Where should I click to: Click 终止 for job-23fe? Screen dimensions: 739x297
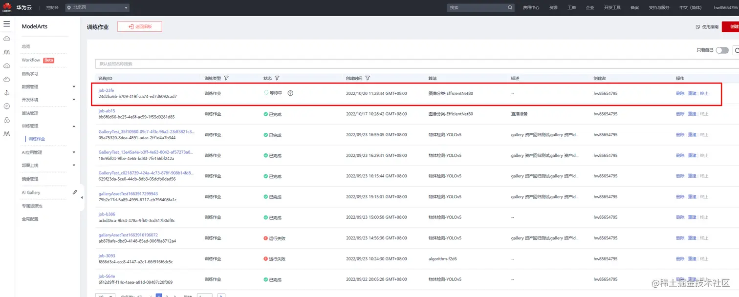pyautogui.click(x=704, y=93)
